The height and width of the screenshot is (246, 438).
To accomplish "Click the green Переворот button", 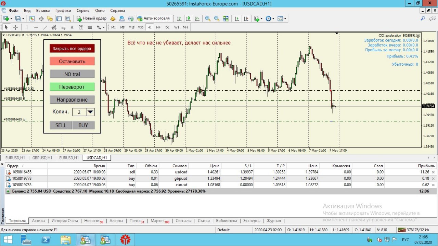I will (x=72, y=87).
